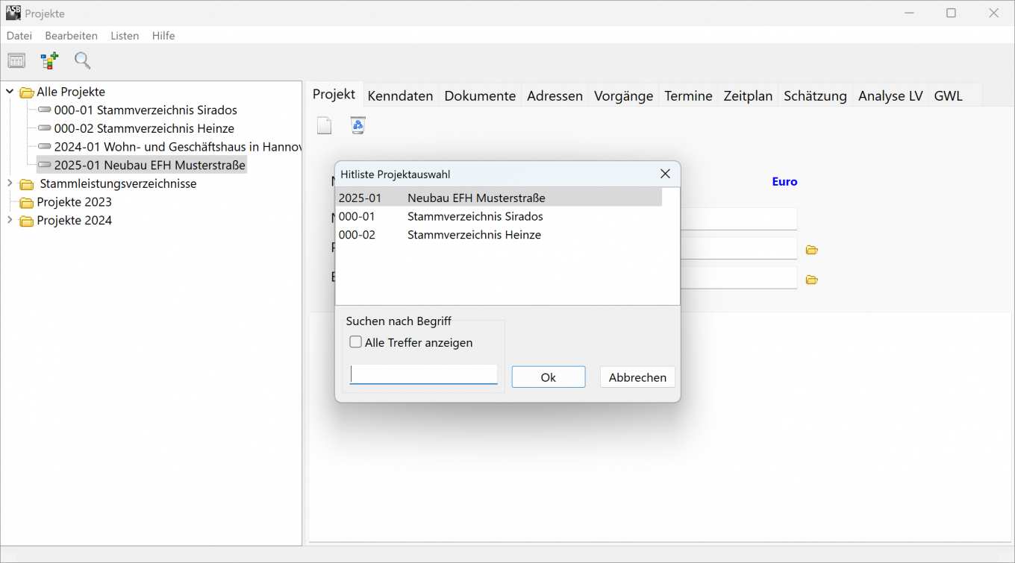Expand the Stammleistungsverzeichnisse folder

pyautogui.click(x=10, y=183)
